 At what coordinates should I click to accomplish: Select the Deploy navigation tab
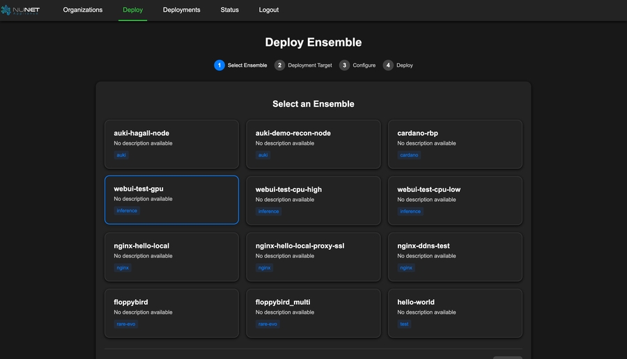pos(132,10)
